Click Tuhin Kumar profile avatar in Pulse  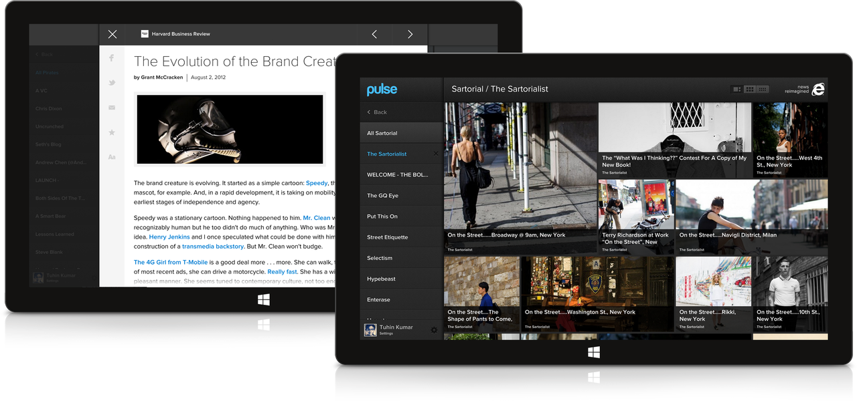click(x=370, y=329)
